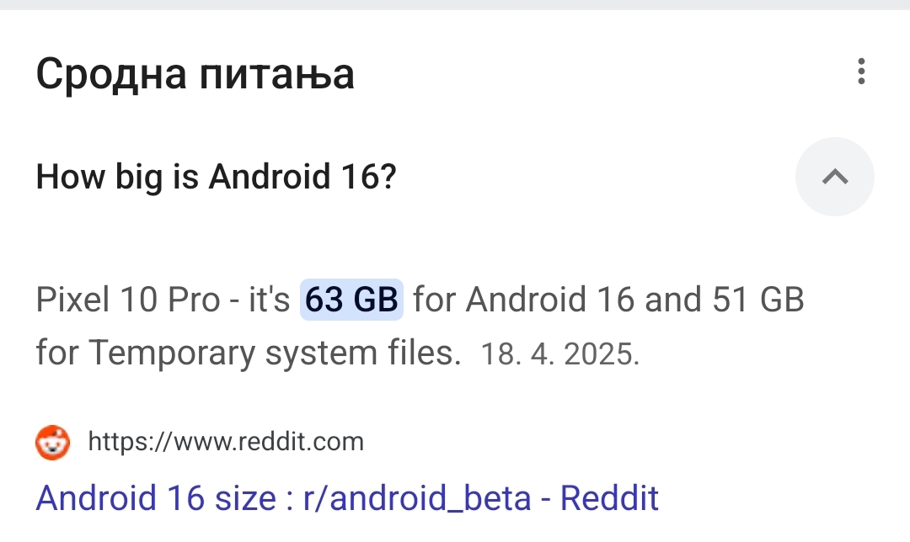Screen dimensions: 910x542
Task: Click "Pixel 10 Pro" in the answer snippet
Action: [x=127, y=300]
